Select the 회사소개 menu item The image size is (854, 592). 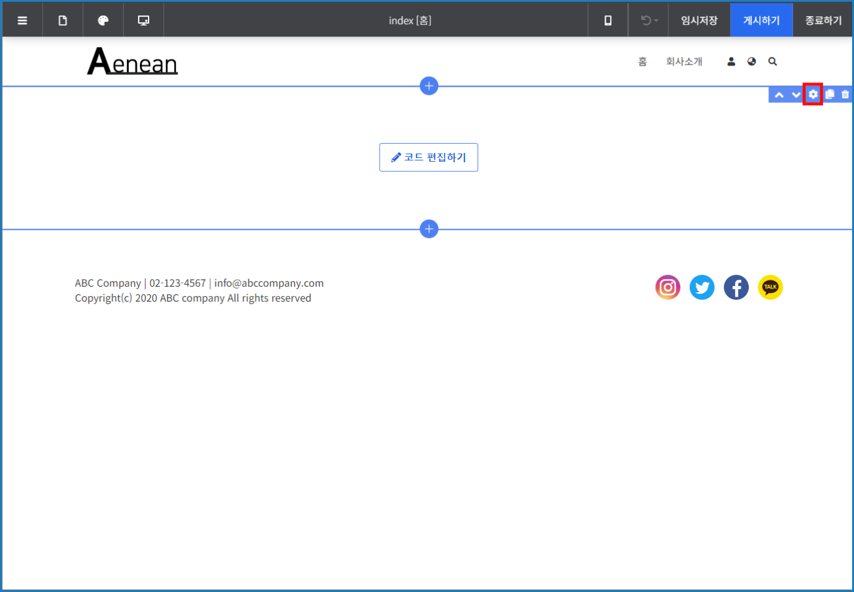[684, 61]
